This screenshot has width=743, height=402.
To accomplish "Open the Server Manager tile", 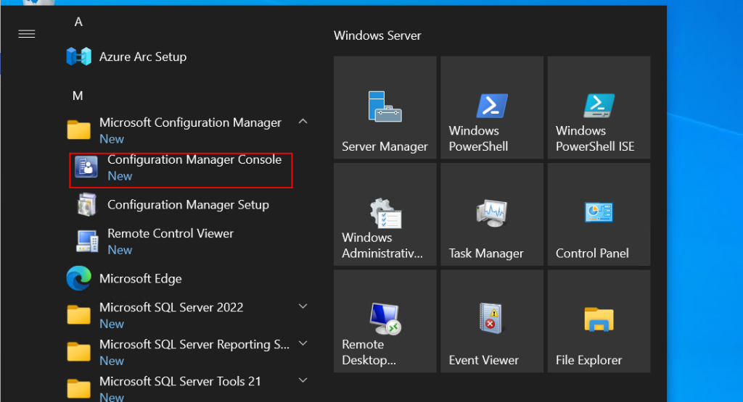I will click(385, 107).
